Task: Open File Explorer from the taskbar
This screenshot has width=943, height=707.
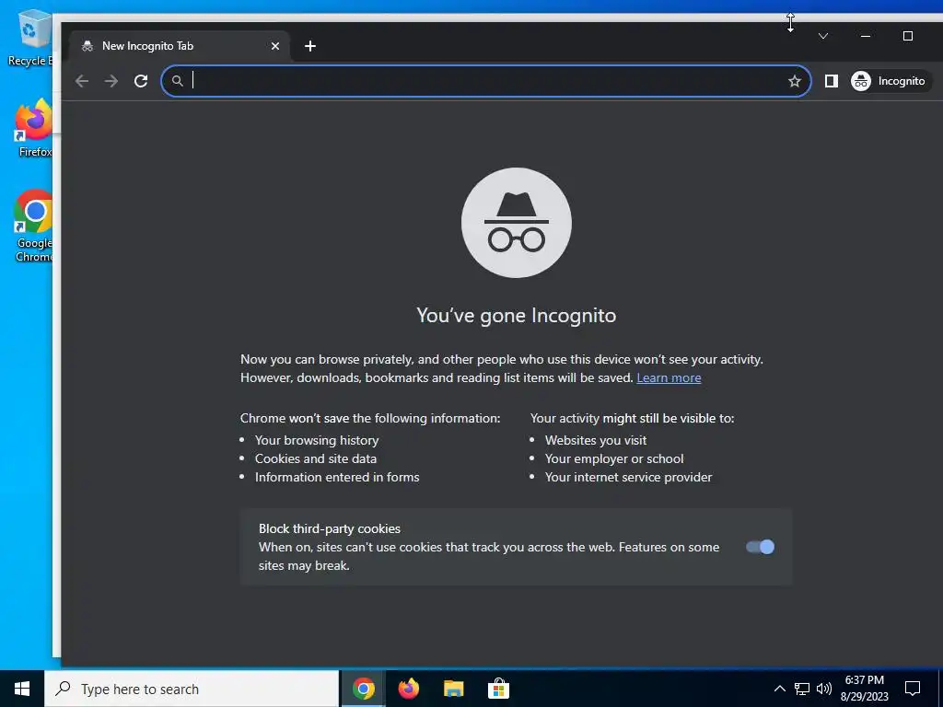Action: tap(453, 689)
